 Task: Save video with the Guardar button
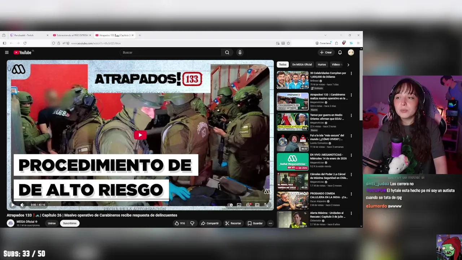[255, 223]
